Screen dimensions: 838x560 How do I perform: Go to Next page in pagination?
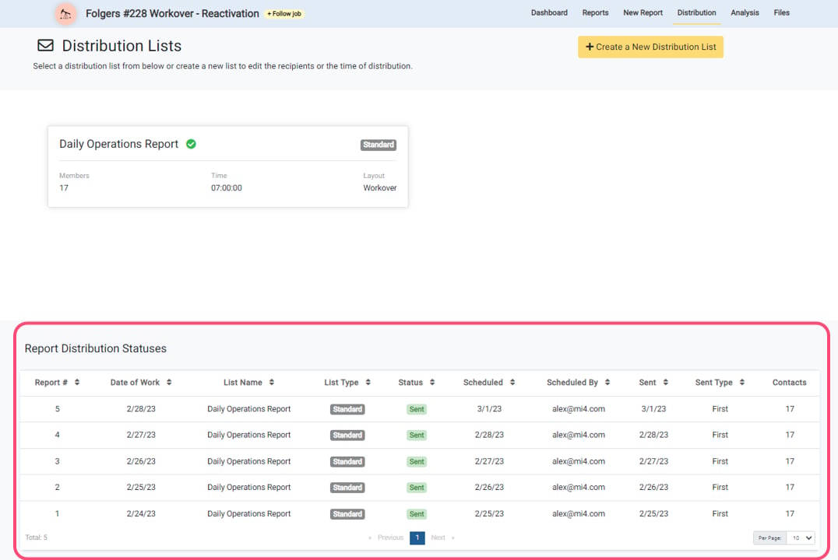438,537
